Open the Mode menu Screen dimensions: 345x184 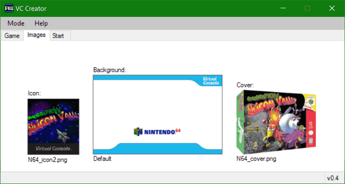click(16, 23)
